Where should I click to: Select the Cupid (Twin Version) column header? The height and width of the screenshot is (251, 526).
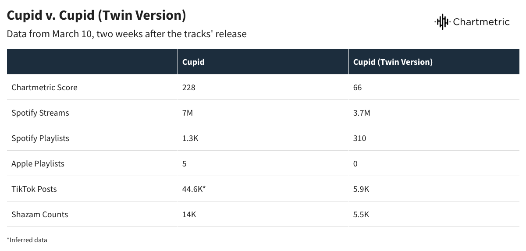[x=393, y=62]
